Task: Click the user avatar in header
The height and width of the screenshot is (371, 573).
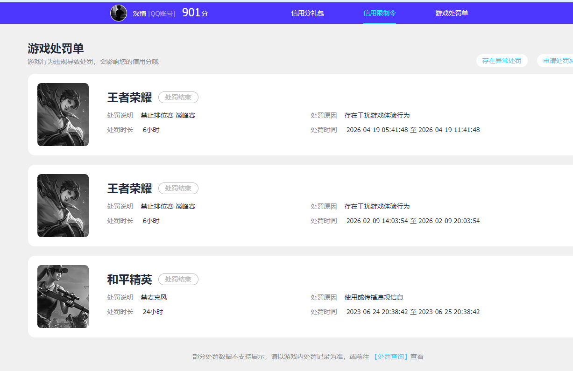Action: click(x=119, y=13)
